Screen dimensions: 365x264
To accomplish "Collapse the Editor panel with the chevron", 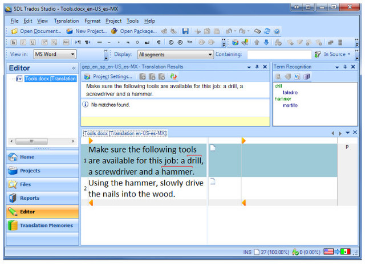I will coord(74,68).
